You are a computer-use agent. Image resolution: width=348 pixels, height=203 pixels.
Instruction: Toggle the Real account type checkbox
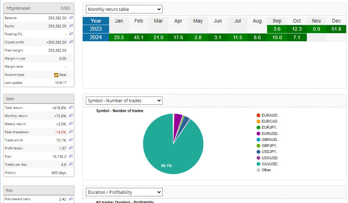[x=56, y=75]
